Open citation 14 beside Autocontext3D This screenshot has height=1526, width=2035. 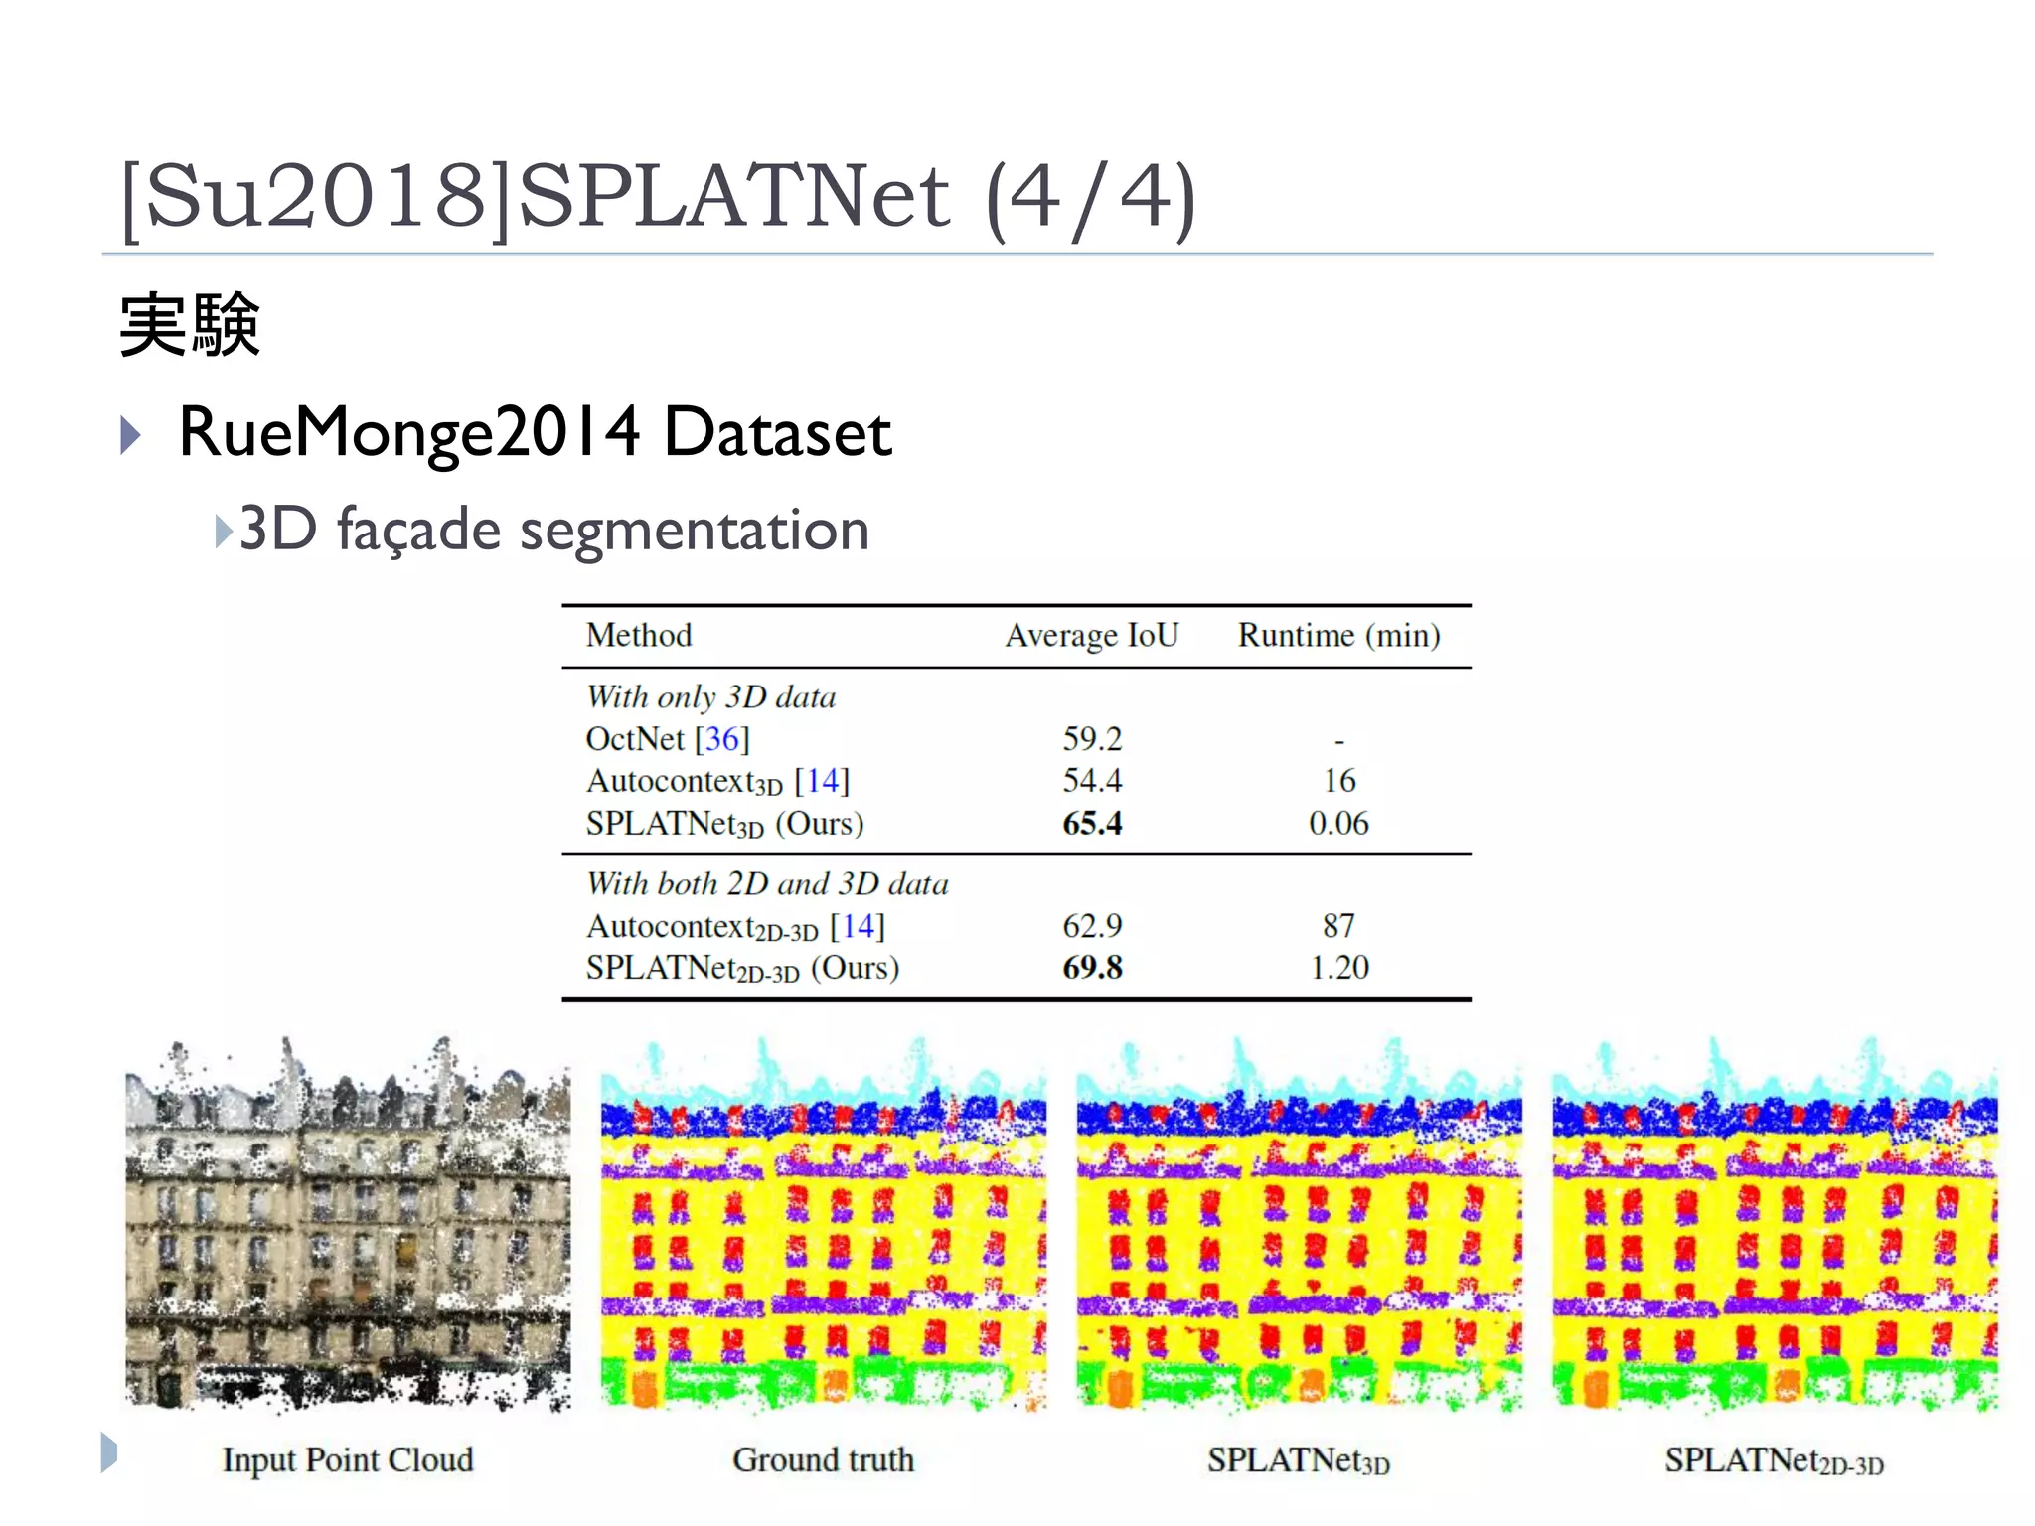tap(823, 781)
